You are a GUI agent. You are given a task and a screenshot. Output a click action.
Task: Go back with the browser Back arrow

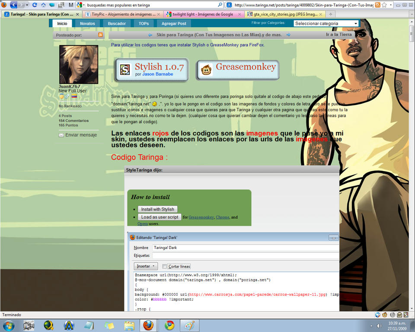(x=14, y=5)
